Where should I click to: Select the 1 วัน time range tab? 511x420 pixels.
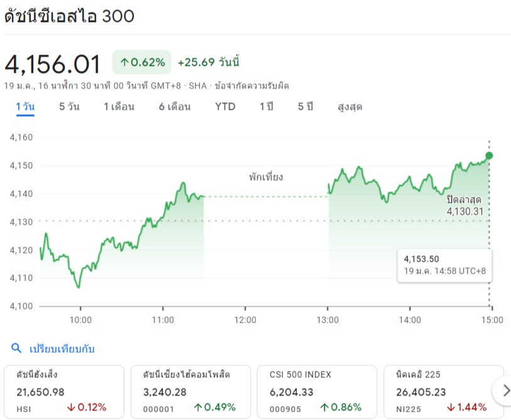(x=25, y=107)
